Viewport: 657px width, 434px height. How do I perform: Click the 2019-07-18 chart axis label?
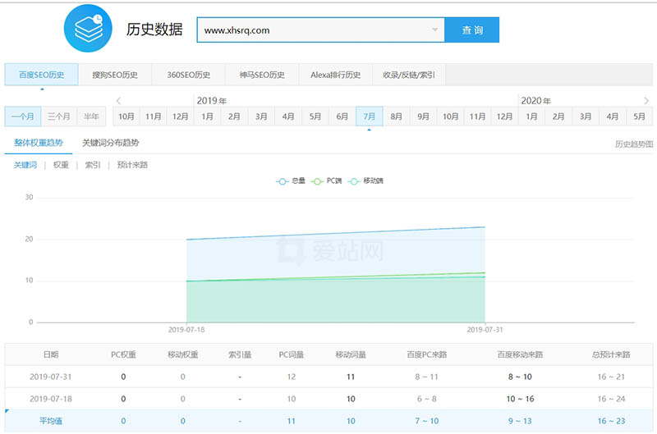pyautogui.click(x=186, y=330)
